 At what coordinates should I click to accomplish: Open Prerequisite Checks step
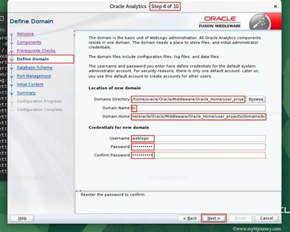click(x=36, y=51)
